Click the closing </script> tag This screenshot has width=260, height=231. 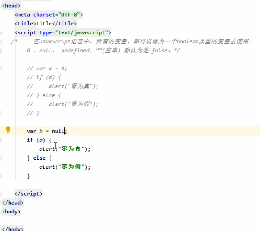pos(28,194)
